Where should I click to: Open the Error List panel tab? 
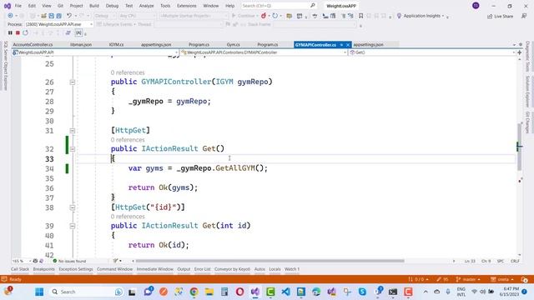click(x=202, y=269)
